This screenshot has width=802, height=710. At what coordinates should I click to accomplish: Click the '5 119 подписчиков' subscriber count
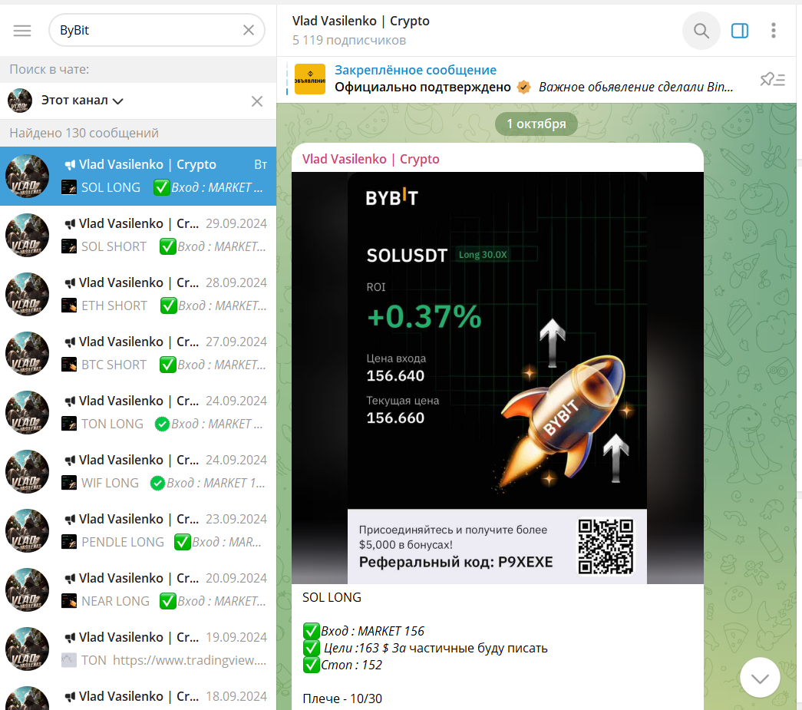(x=349, y=40)
